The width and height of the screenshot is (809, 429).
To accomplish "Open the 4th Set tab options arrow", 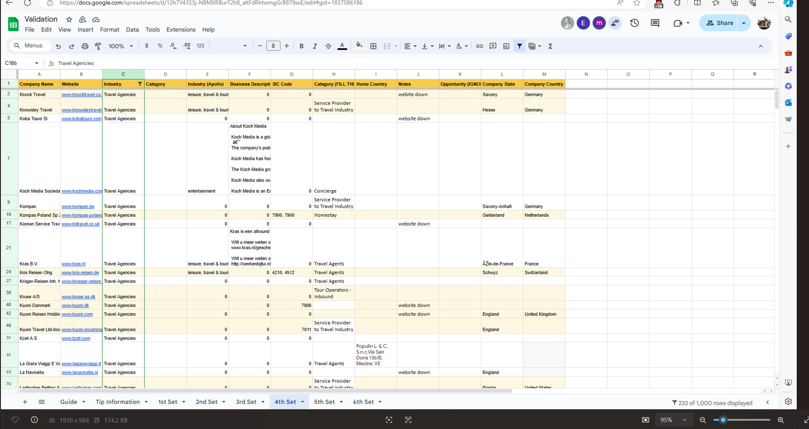I will 303,402.
